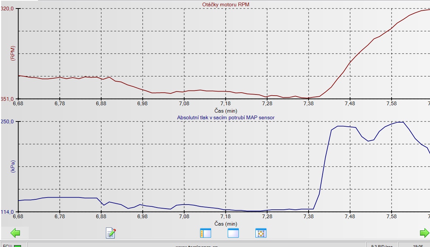Click the (kPa) vertical axis label
The width and height of the screenshot is (430, 247).
click(13, 167)
